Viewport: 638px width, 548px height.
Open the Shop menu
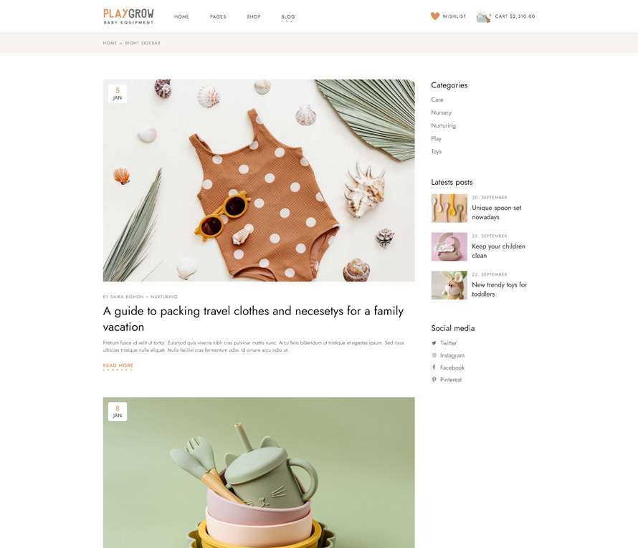pyautogui.click(x=254, y=16)
